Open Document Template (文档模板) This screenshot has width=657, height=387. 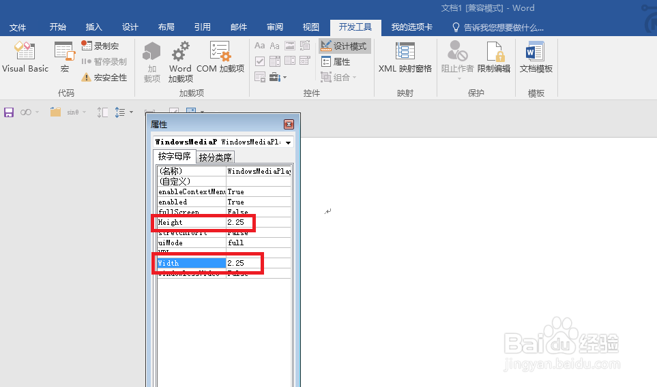536,57
